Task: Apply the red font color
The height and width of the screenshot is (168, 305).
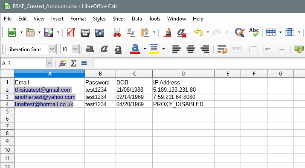Action: [135, 49]
